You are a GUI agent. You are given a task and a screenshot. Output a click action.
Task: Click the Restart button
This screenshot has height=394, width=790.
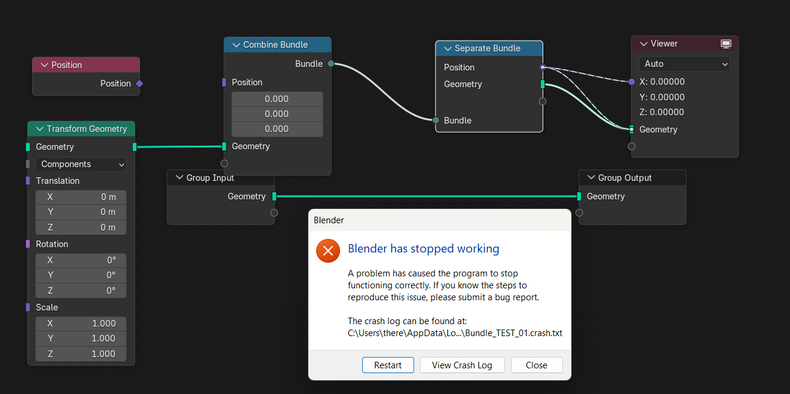388,365
